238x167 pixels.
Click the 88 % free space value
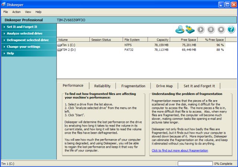tap(220, 50)
